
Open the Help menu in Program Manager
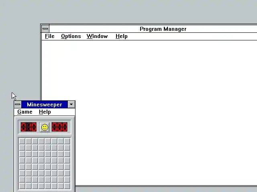[x=121, y=36]
